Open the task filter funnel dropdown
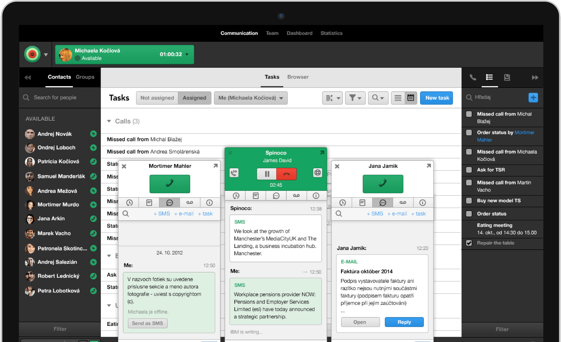 click(355, 98)
